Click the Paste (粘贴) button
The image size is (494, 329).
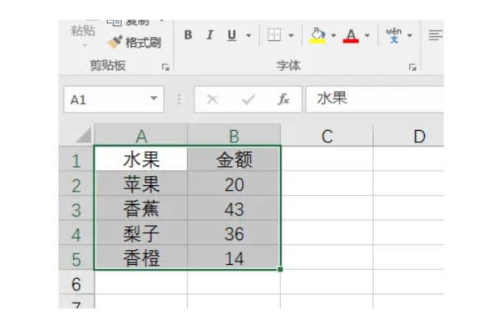[83, 30]
